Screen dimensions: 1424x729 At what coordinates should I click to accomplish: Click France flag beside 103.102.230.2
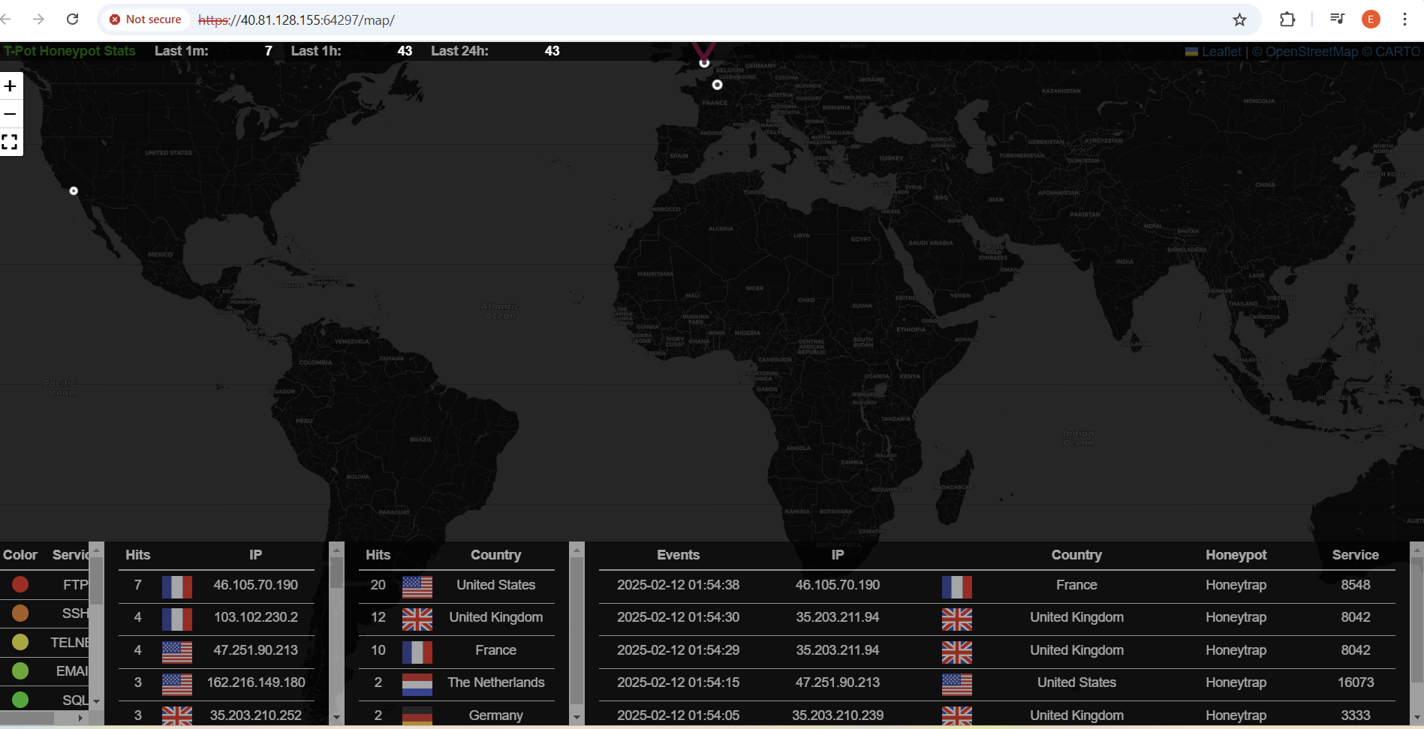point(177,619)
